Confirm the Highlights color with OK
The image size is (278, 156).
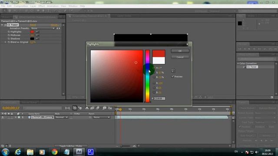click(180, 51)
